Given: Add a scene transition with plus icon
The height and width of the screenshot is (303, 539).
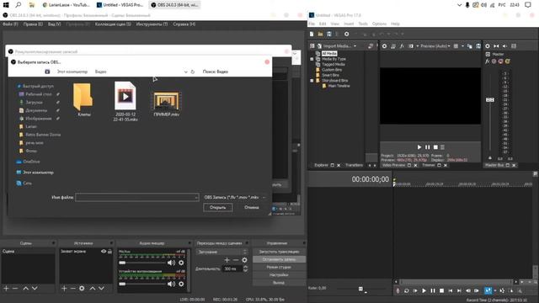Looking at the screenshot, I should (x=227, y=260).
